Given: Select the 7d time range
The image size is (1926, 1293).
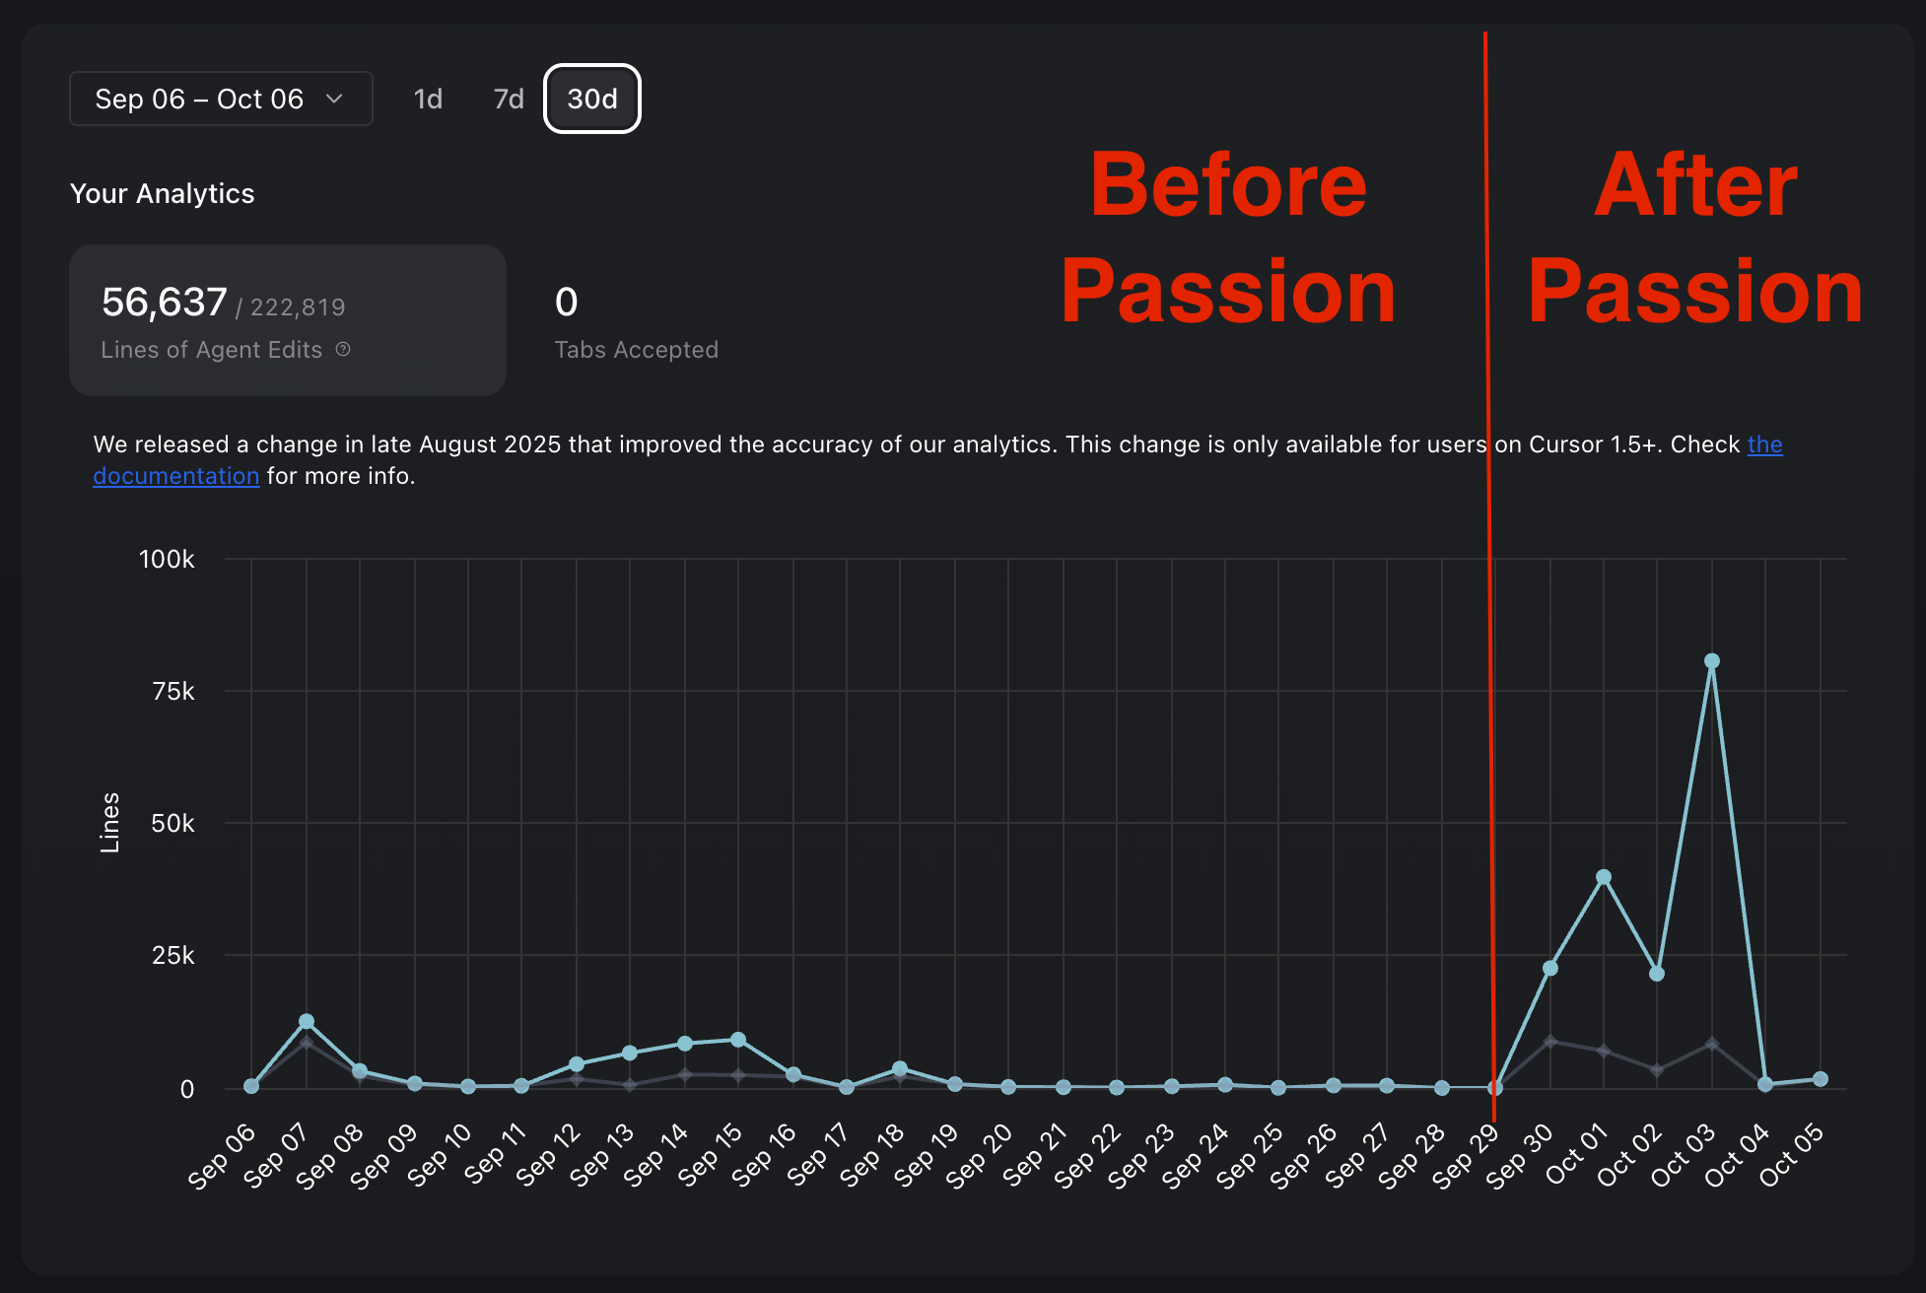Looking at the screenshot, I should pos(509,99).
